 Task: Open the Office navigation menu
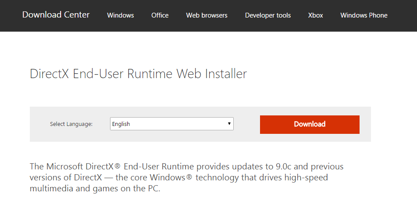[160, 15]
